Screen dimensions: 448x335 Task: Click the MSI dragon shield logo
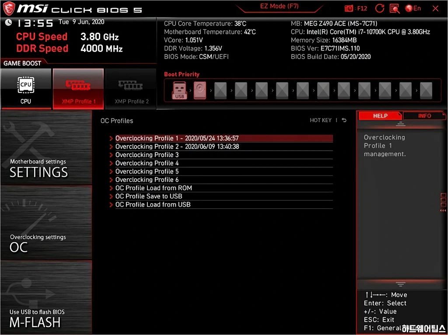click(9, 8)
